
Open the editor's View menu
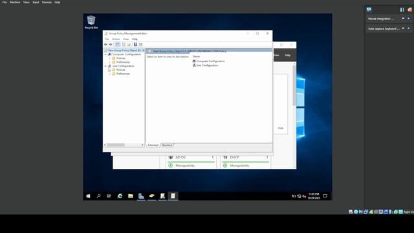pyautogui.click(x=126, y=39)
